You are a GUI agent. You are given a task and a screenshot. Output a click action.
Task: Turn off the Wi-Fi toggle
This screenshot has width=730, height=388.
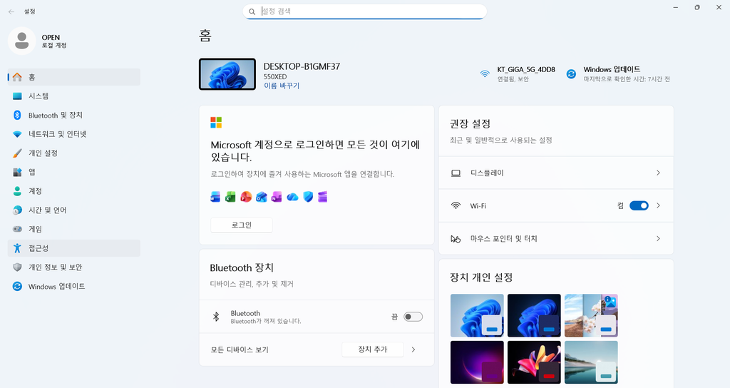(x=639, y=206)
